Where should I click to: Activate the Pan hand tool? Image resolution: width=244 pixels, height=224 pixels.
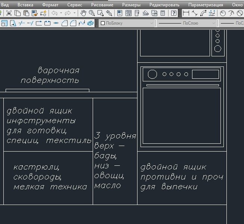(x=83, y=13)
